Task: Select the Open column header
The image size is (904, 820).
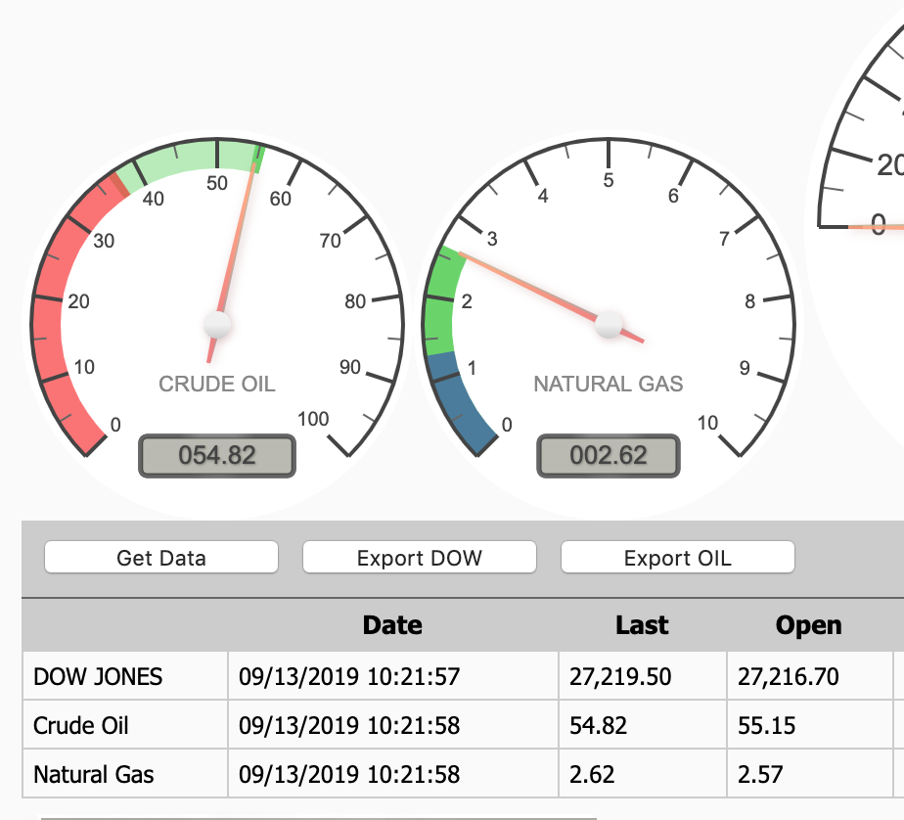Action: point(808,625)
